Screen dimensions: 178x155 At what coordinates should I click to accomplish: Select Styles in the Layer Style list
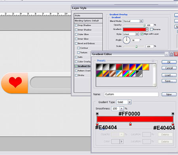click(x=88, y=15)
